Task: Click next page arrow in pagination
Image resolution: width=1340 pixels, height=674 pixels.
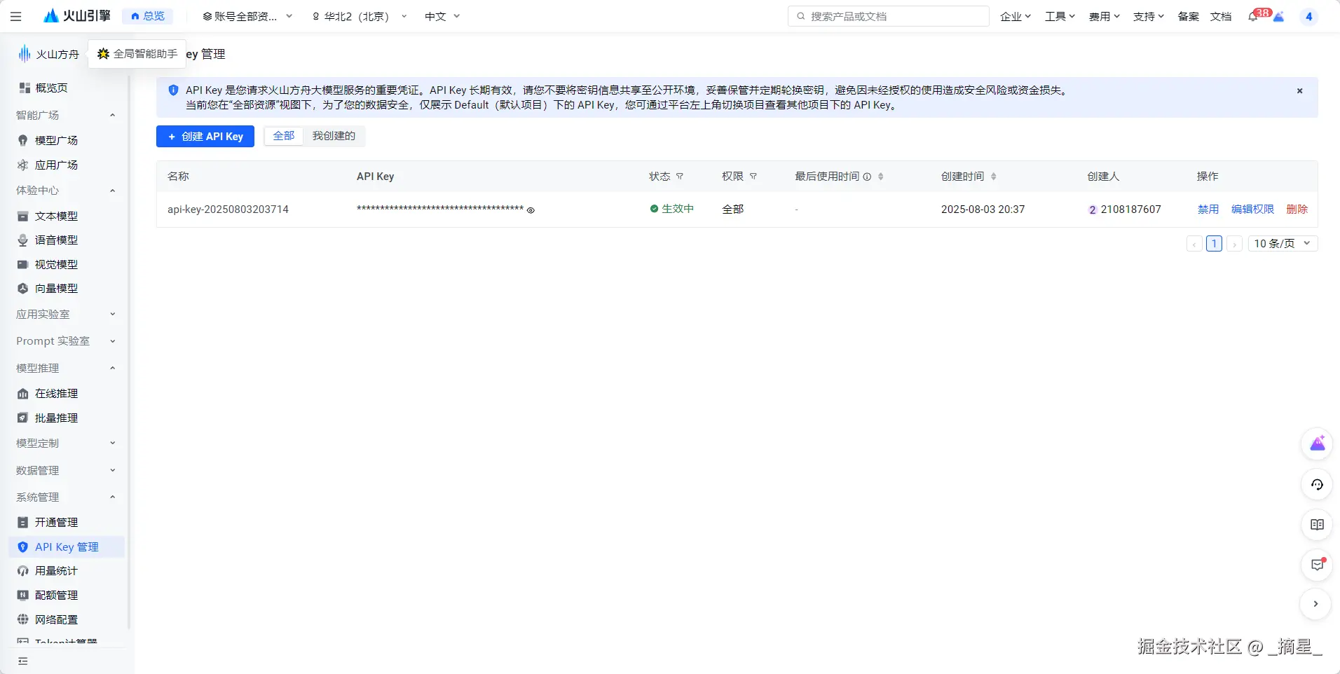Action: tap(1234, 244)
